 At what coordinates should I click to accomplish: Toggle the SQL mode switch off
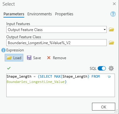tap(102, 69)
